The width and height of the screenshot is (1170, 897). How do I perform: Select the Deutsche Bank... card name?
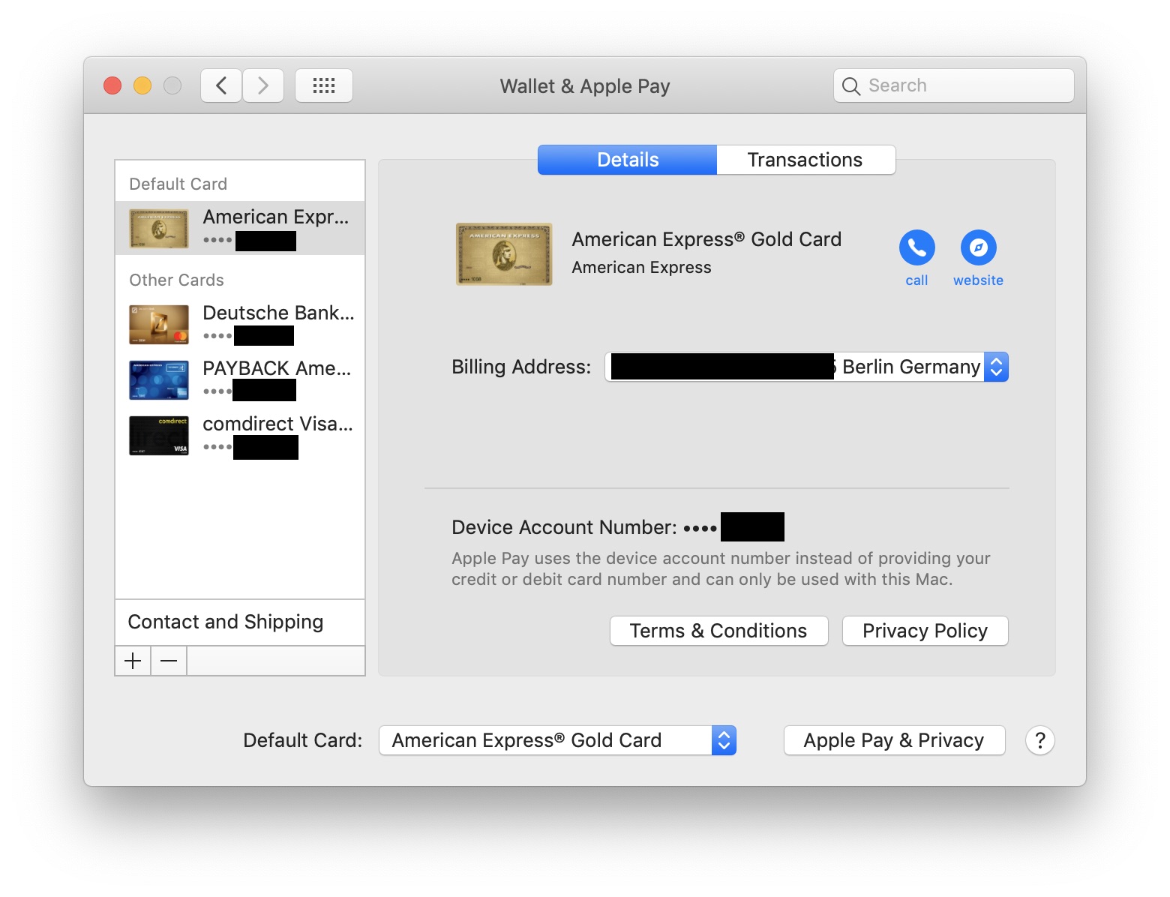[x=278, y=313]
